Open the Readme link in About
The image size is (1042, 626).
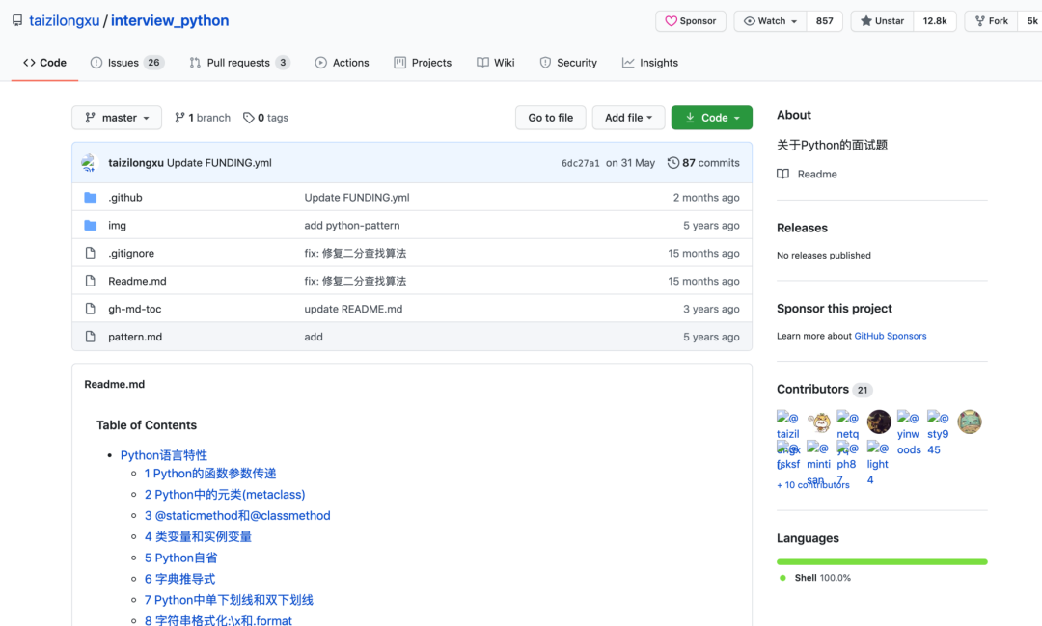tap(817, 175)
